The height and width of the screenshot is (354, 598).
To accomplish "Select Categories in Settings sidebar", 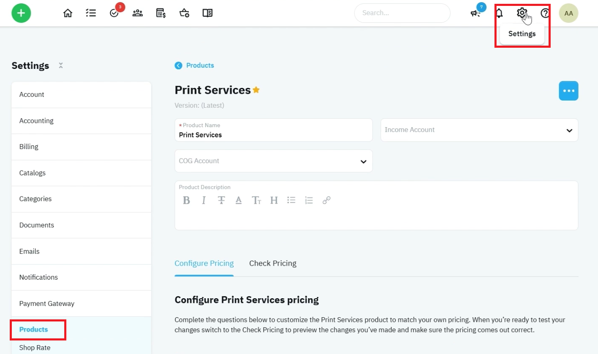I will click(x=81, y=199).
